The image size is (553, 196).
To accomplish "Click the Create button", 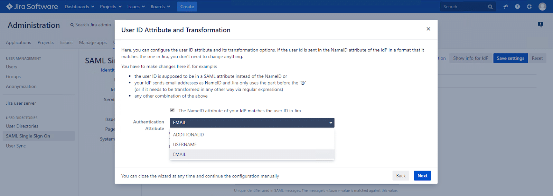I will click(x=187, y=7).
